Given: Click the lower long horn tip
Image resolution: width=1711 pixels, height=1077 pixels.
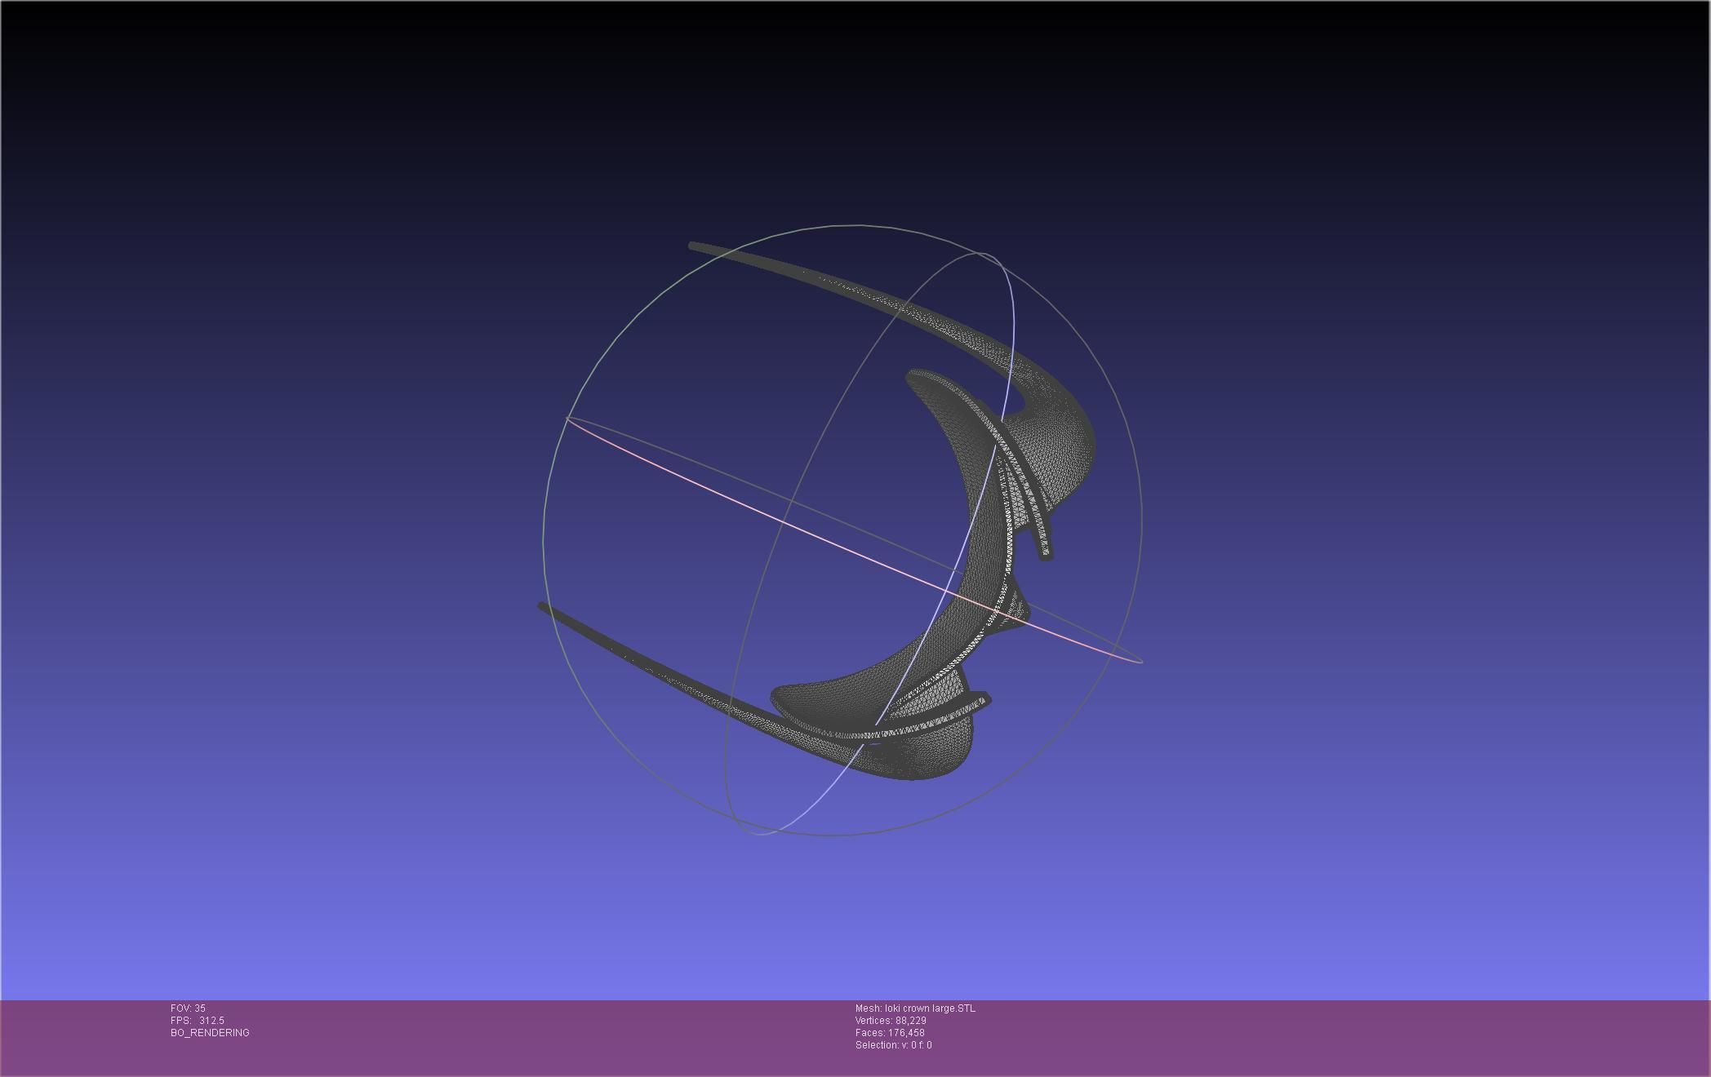Looking at the screenshot, I should click(x=544, y=608).
